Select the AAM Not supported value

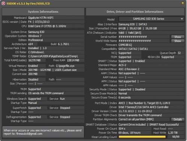point(127,73)
